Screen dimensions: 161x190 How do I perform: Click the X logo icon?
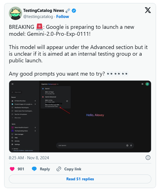tap(148, 10)
